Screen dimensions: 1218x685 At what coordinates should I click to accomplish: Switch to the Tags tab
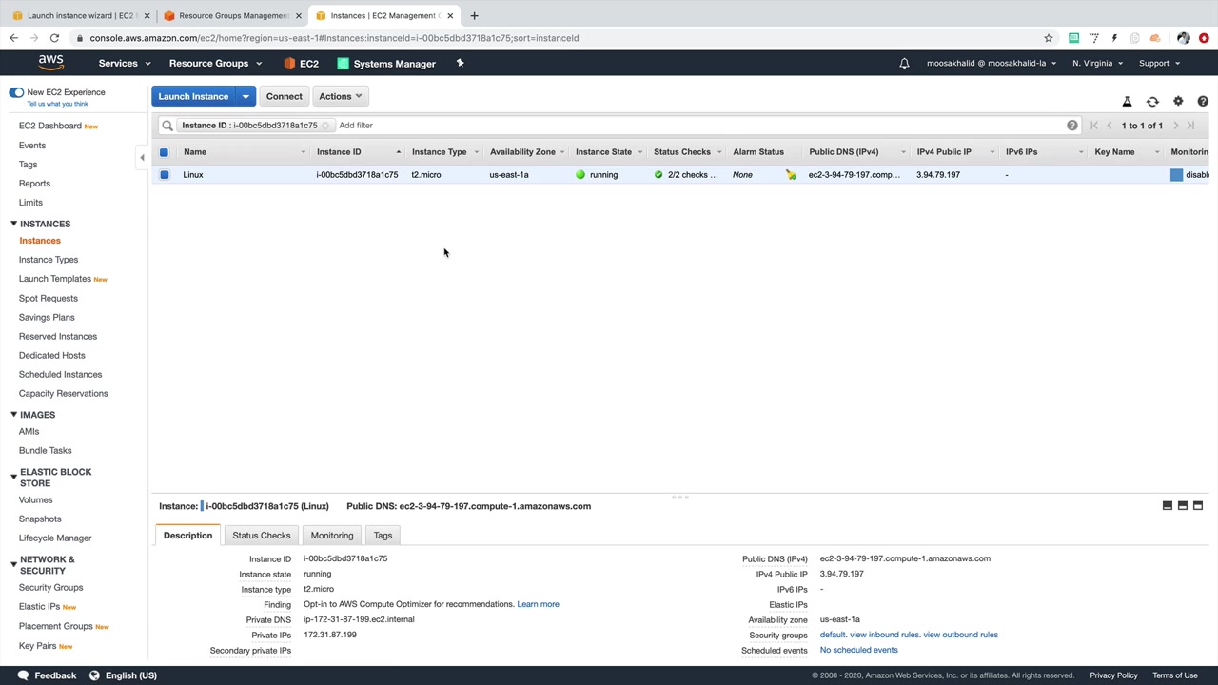pyautogui.click(x=383, y=536)
